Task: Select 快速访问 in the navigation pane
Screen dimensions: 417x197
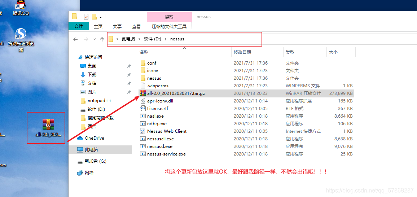Action: [93, 57]
